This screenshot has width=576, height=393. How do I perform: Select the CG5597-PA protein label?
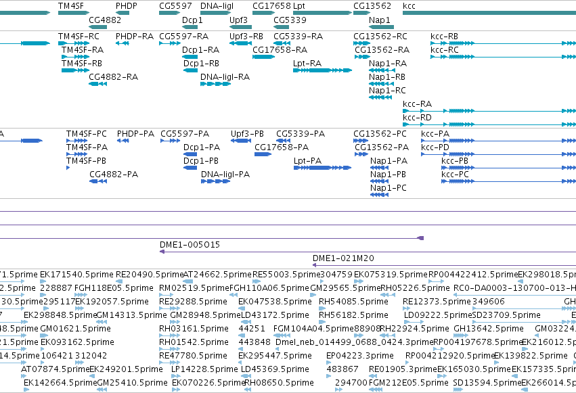[x=185, y=134]
